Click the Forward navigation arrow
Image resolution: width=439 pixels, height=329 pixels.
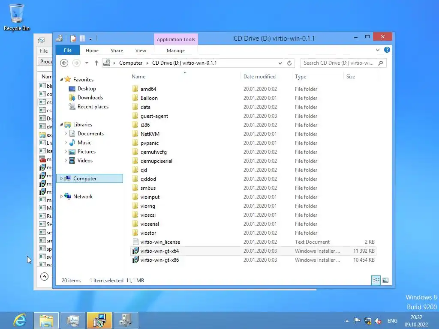coord(76,63)
